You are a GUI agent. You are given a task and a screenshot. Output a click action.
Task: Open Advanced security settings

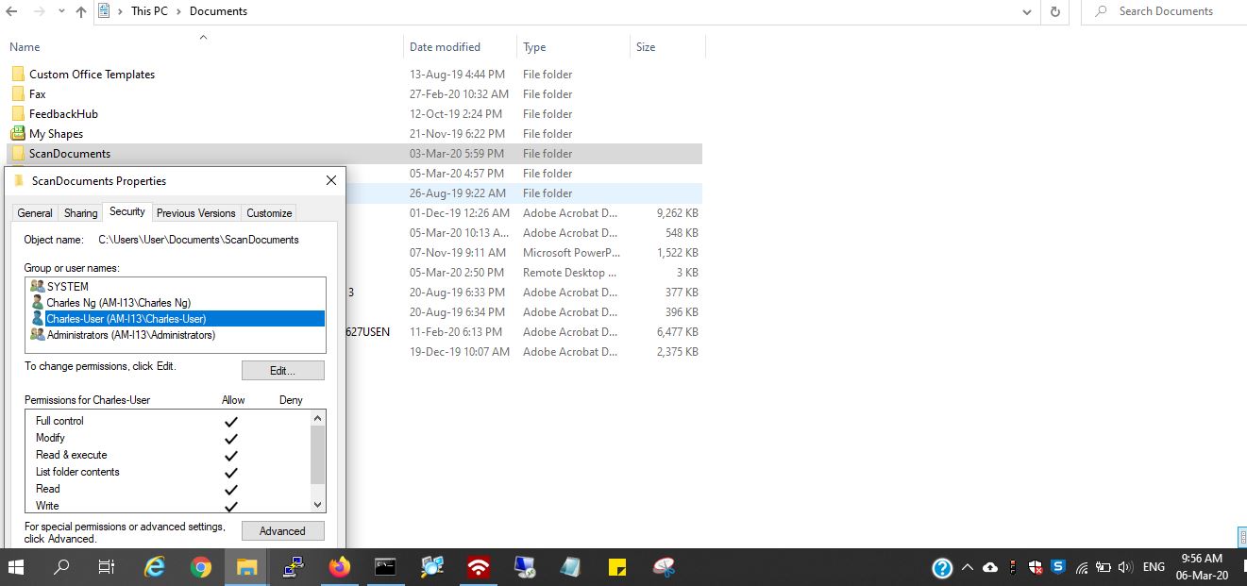(x=282, y=531)
